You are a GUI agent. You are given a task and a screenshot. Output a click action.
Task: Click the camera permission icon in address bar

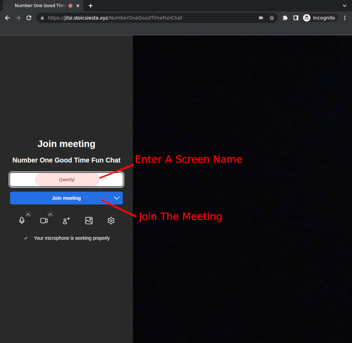(x=261, y=18)
